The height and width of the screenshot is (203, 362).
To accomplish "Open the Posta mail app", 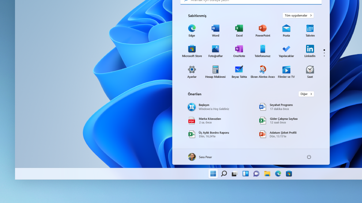I will (x=286, y=31).
